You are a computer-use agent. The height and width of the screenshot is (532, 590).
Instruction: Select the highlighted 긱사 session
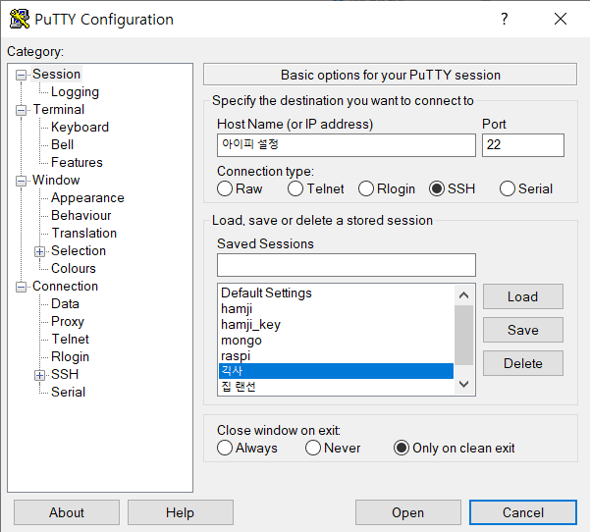(336, 371)
